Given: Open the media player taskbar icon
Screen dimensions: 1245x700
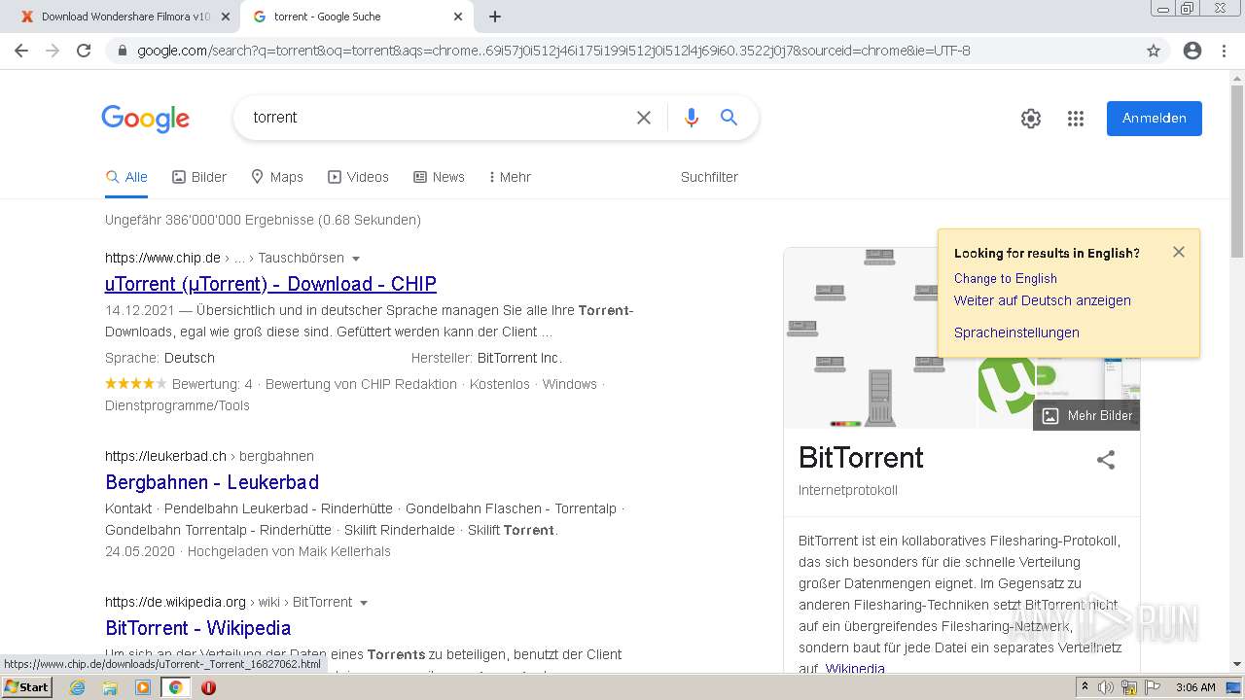Looking at the screenshot, I should (143, 687).
